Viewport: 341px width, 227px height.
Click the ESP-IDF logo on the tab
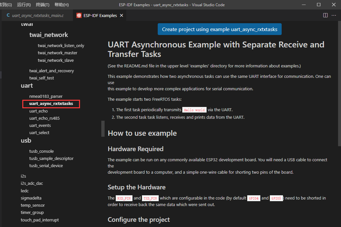79,15
